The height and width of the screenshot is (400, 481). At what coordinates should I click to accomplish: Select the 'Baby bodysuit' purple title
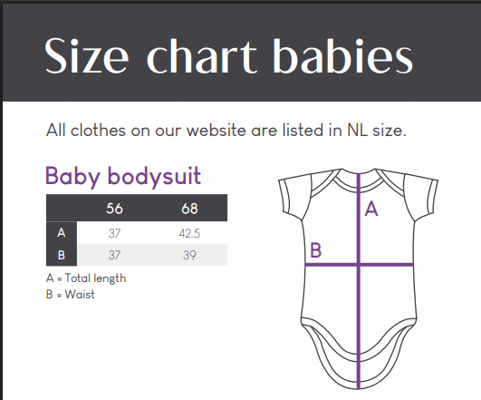[x=123, y=176]
